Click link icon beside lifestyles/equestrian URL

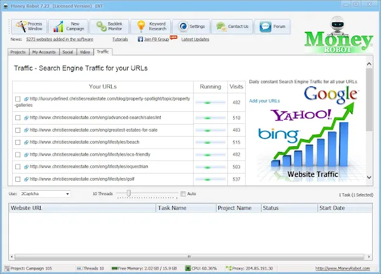tap(26, 167)
